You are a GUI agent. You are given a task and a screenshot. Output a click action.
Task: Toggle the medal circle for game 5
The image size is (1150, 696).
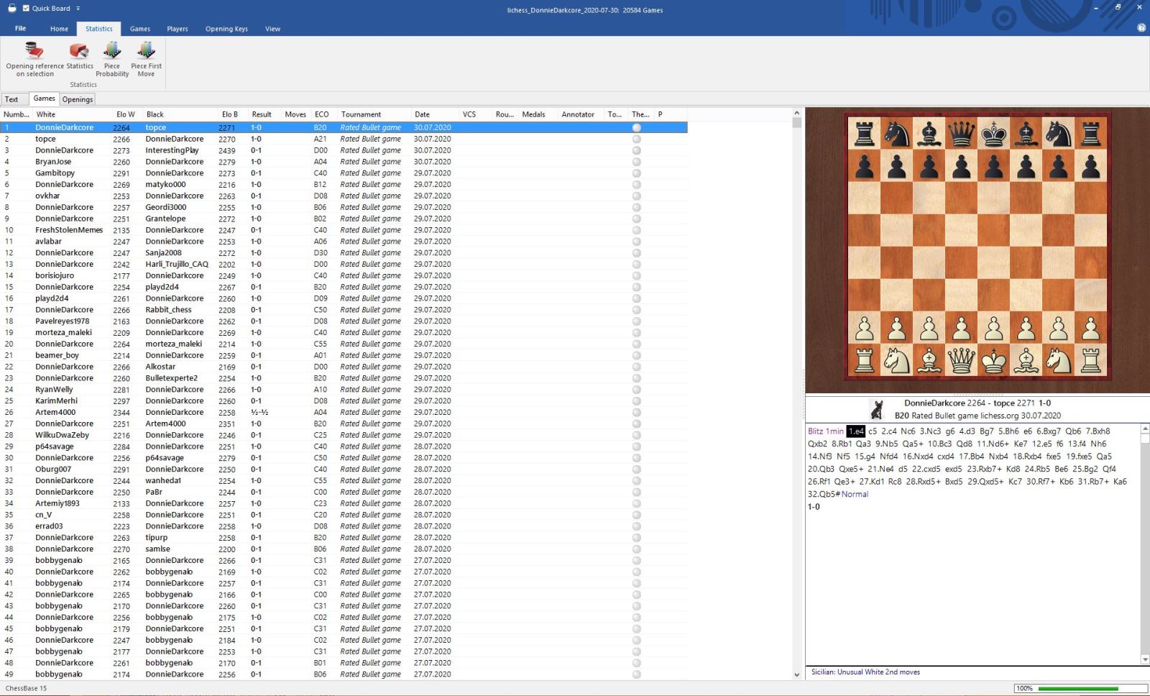636,173
